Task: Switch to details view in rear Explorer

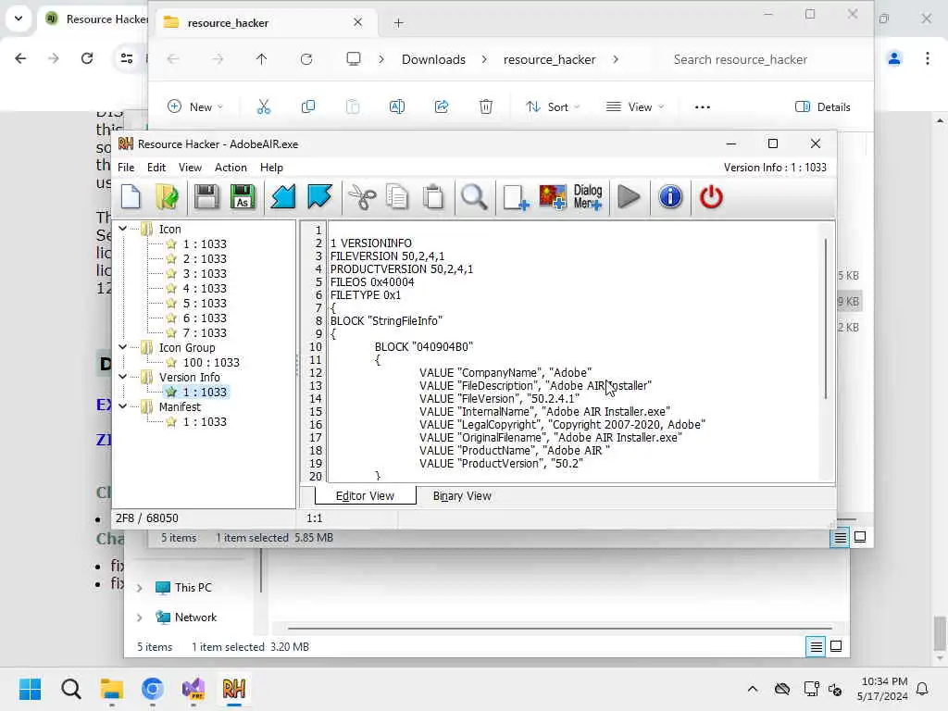Action: (816, 647)
